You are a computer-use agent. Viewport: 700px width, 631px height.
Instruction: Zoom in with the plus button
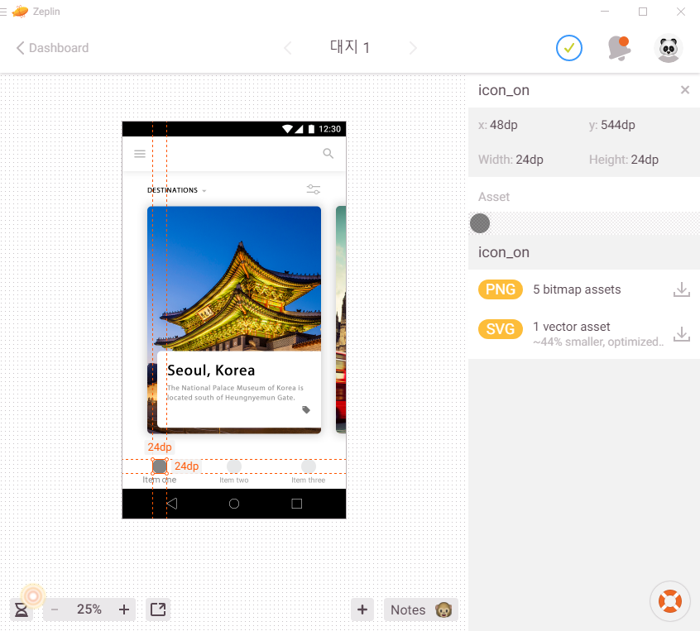pyautogui.click(x=123, y=609)
